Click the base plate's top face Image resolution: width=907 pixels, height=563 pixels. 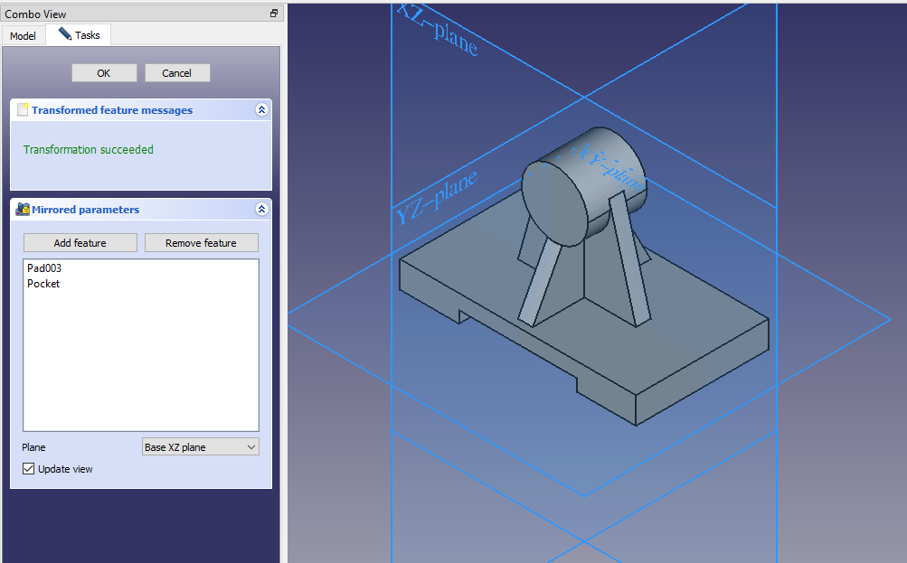pyautogui.click(x=687, y=334)
